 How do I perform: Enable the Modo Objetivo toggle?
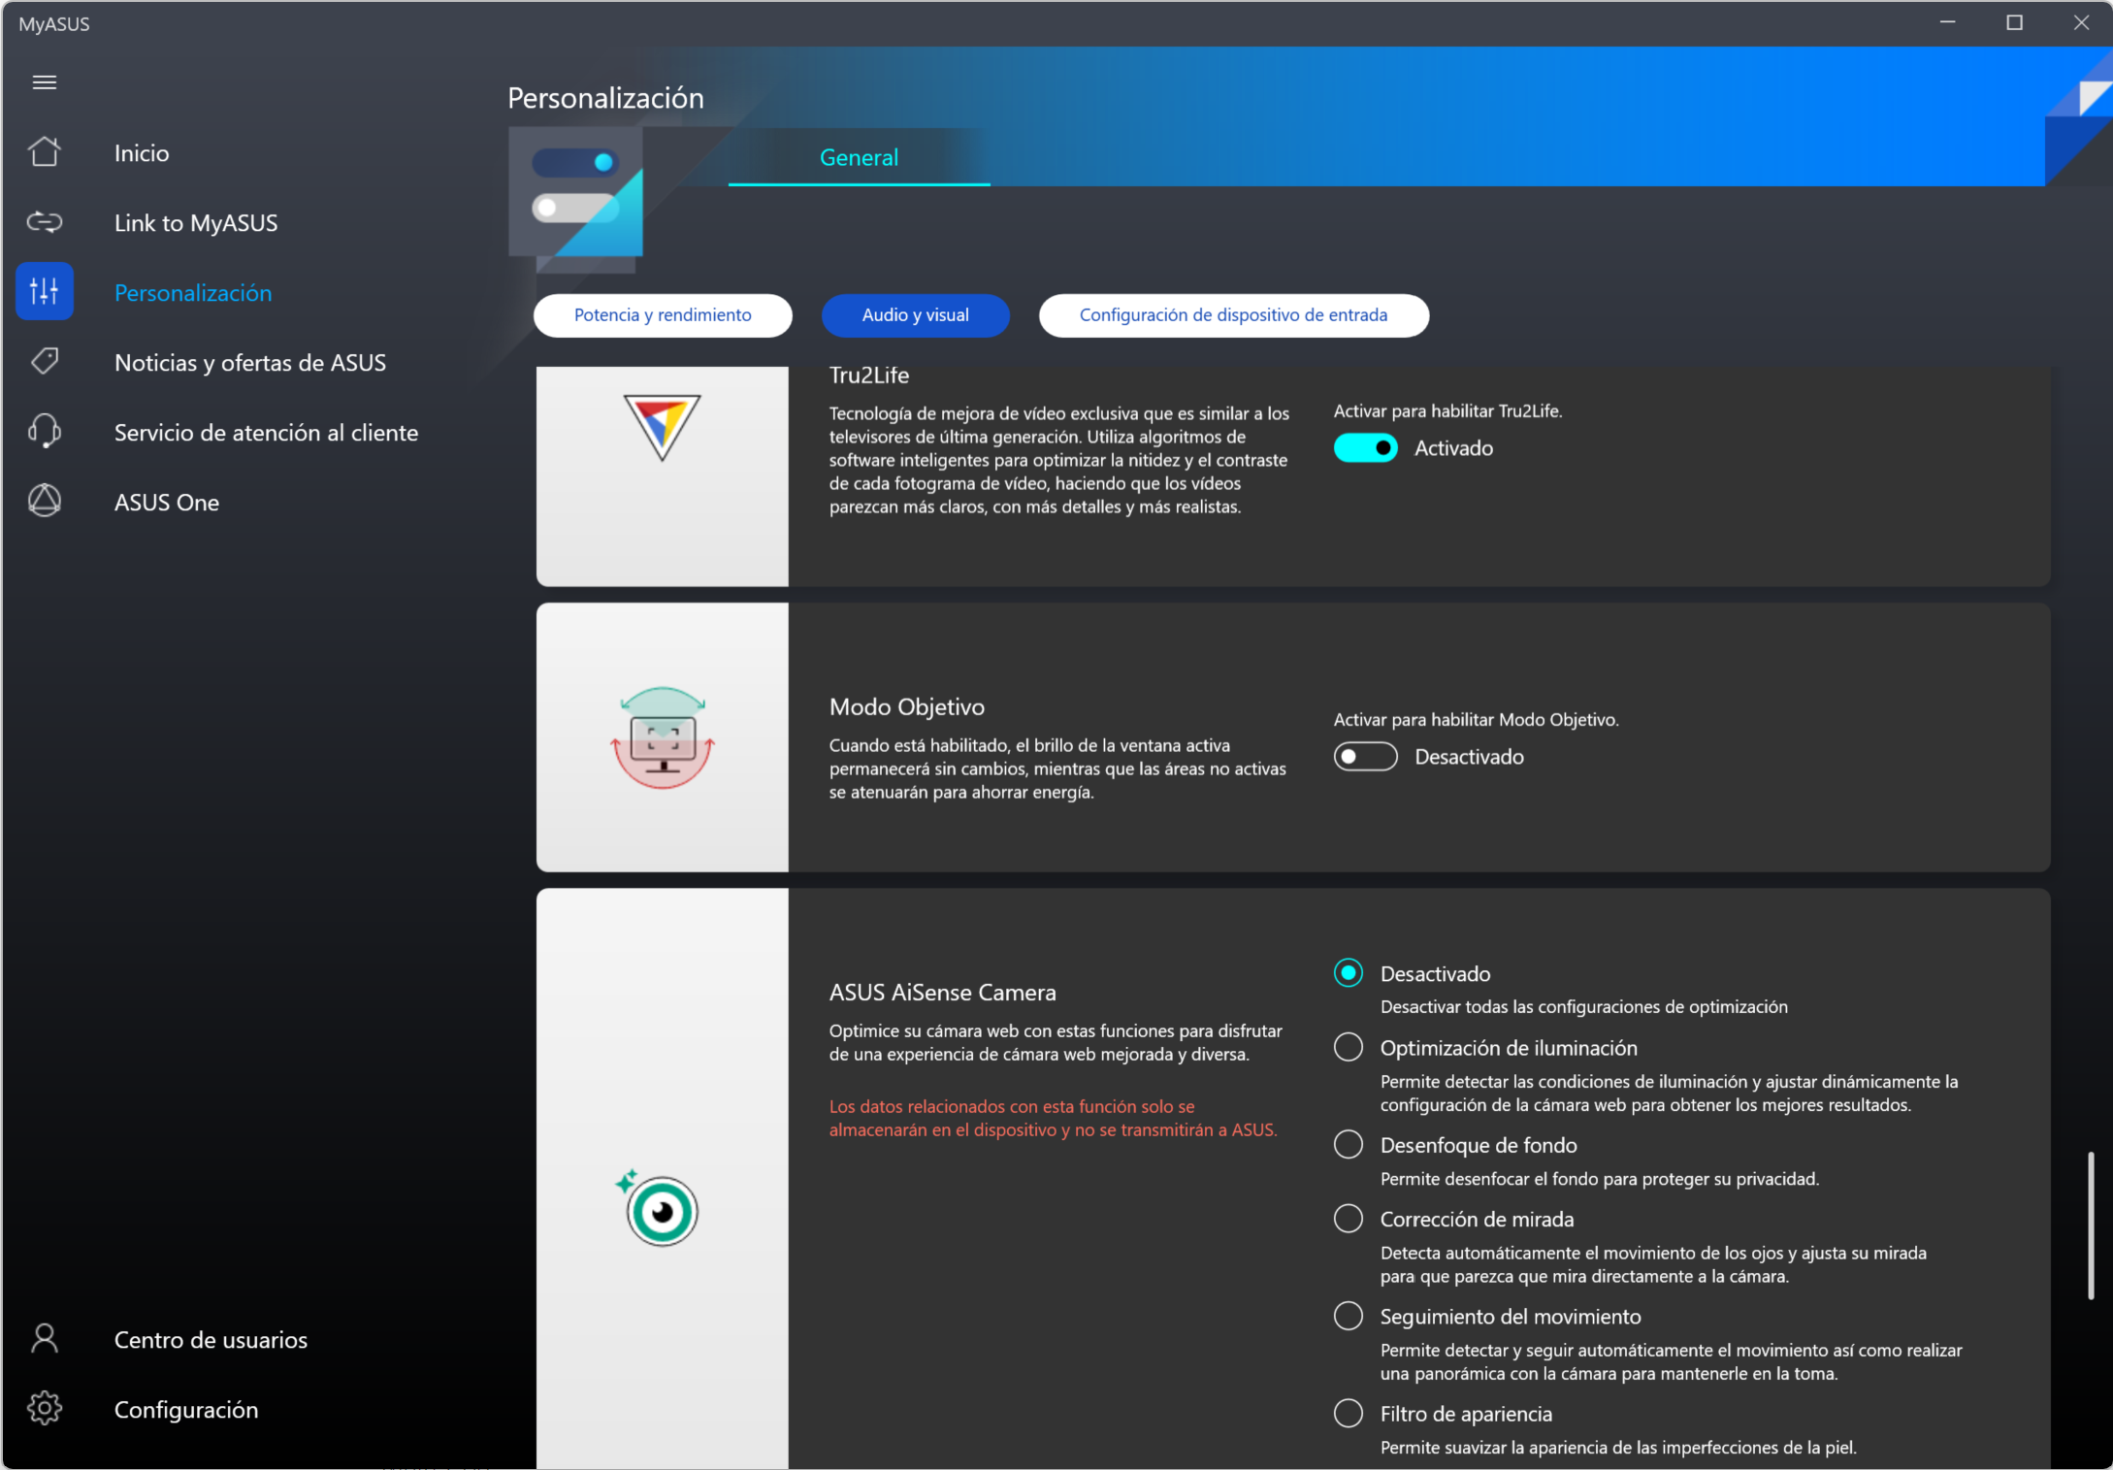tap(1365, 757)
